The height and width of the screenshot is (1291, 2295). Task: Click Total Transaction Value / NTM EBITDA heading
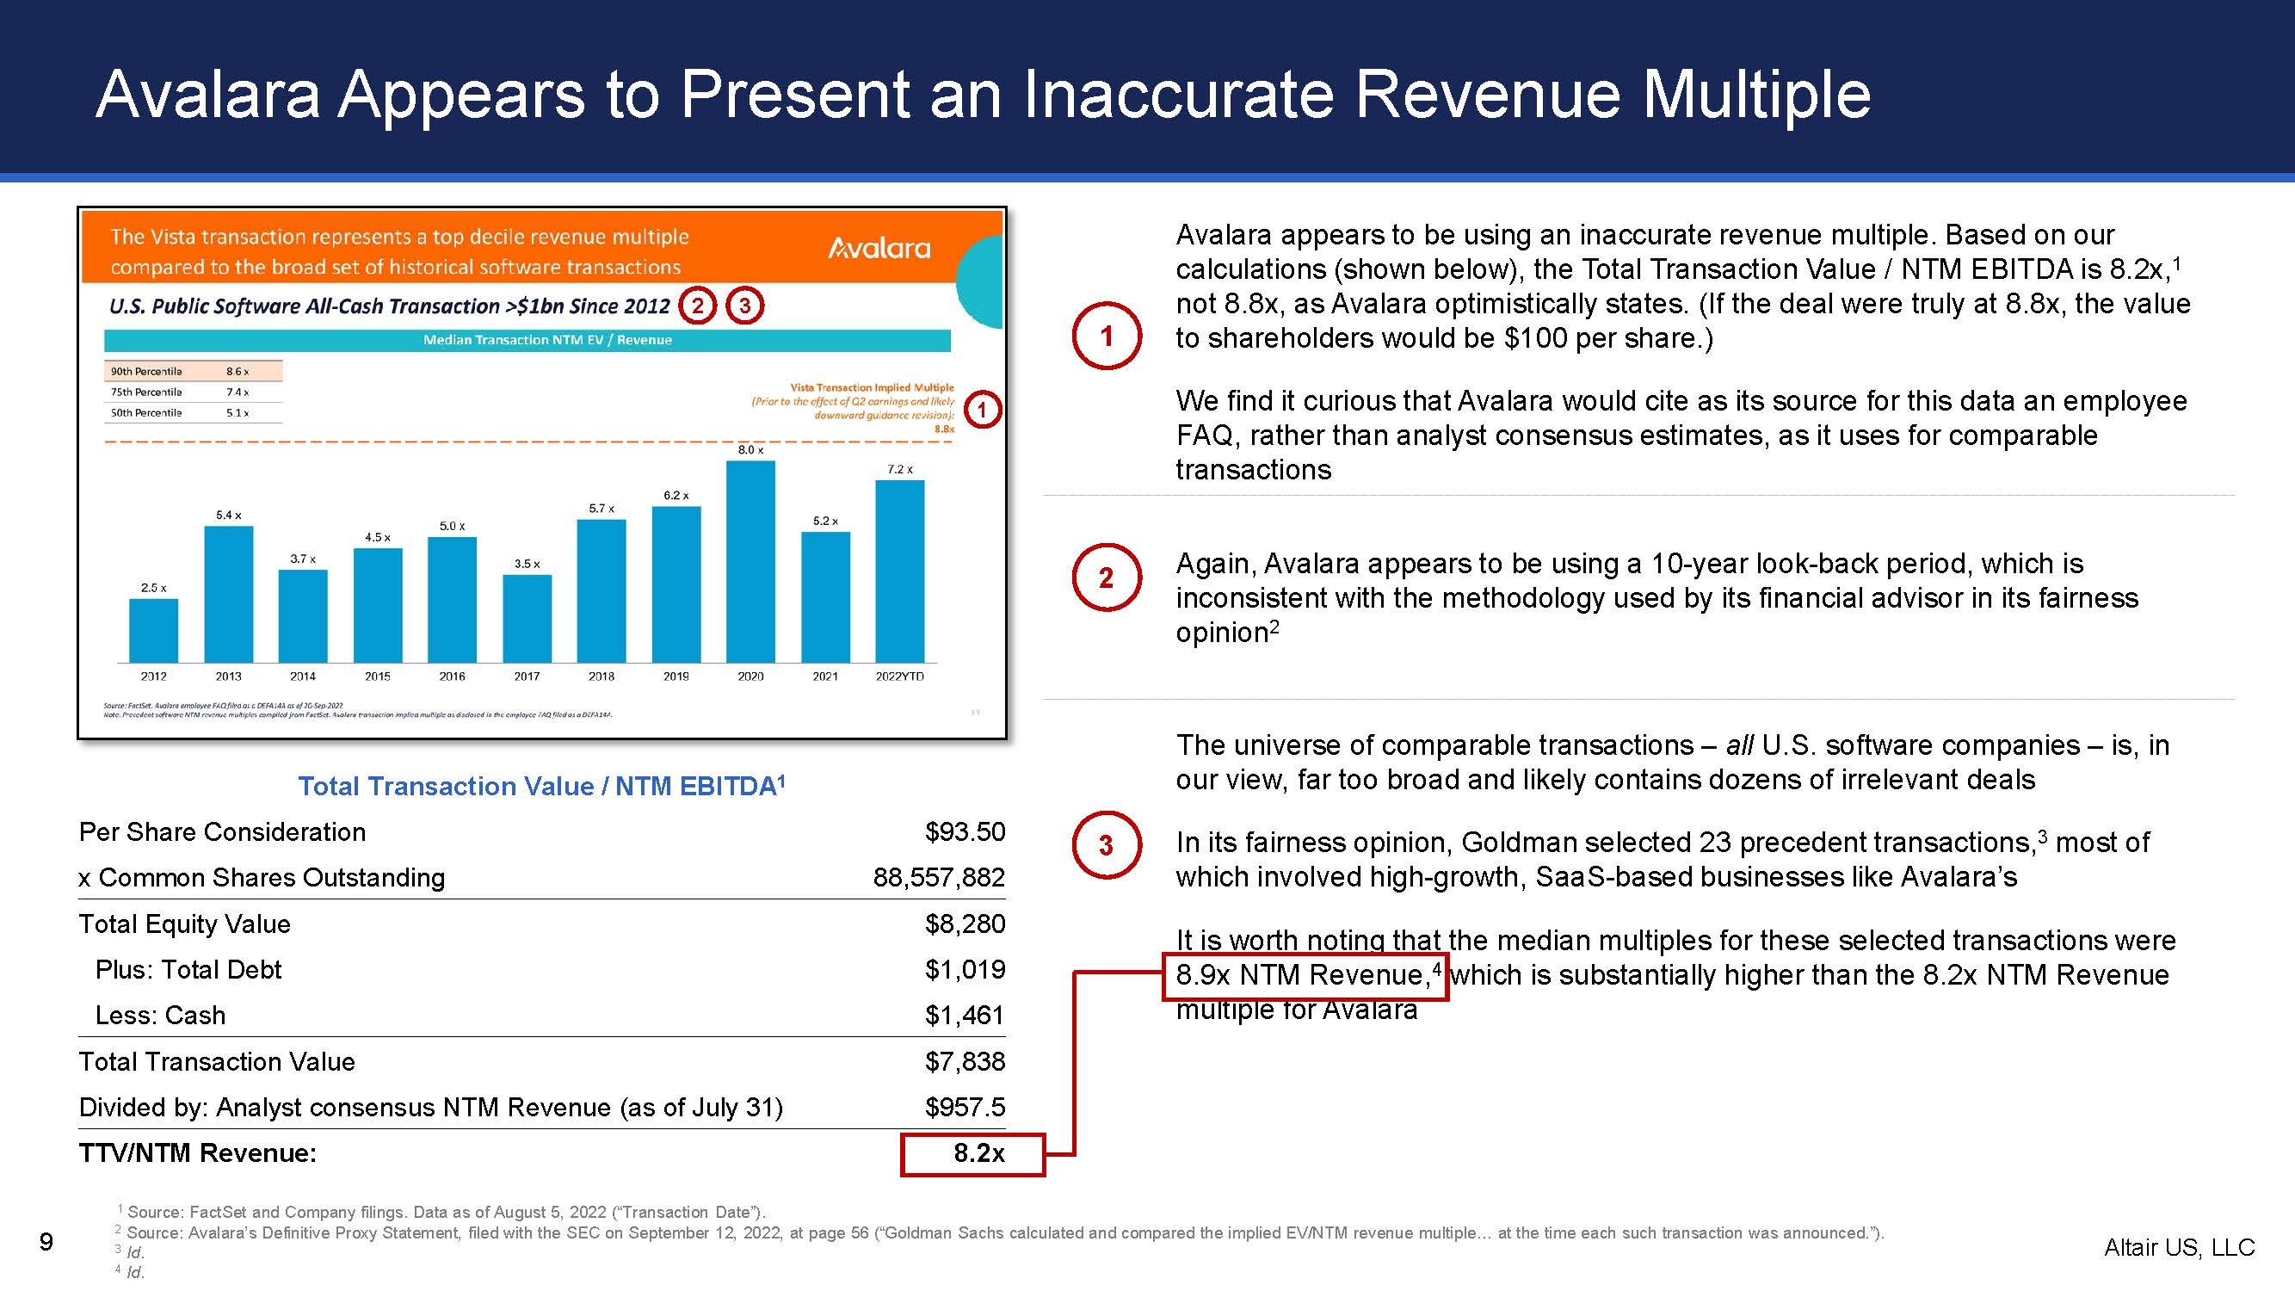[540, 786]
